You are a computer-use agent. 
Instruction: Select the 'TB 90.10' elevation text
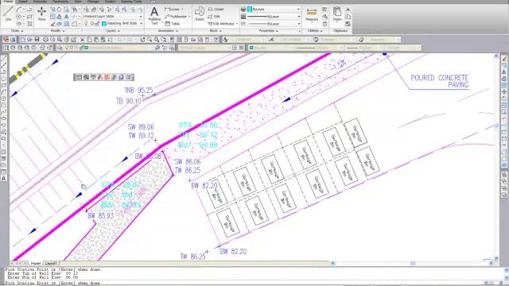[x=129, y=101]
